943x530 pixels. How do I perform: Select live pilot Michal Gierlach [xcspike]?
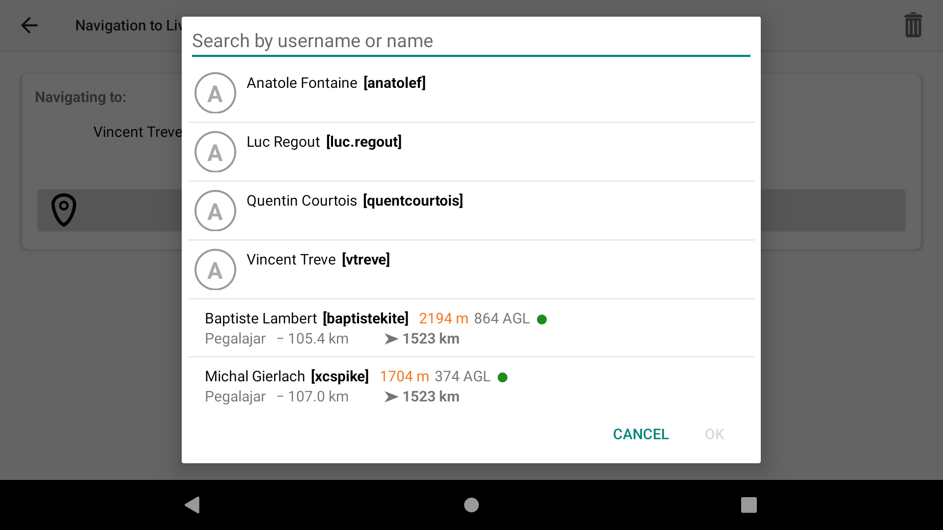[471, 386]
